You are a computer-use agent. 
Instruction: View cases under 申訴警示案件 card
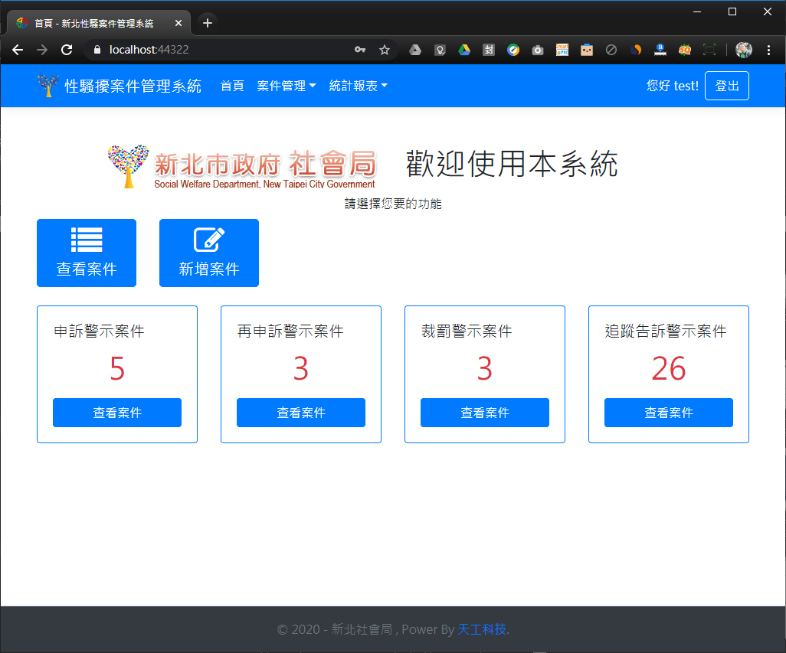coord(117,413)
